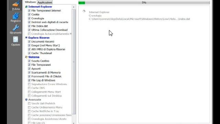Open the Registro registry section
Viewport: 220px width, 124px height.
[15, 17]
